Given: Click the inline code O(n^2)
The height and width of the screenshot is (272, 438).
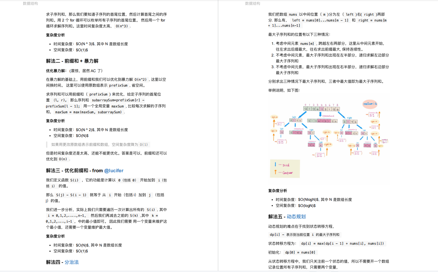Looking at the screenshot, I should (x=140, y=80).
